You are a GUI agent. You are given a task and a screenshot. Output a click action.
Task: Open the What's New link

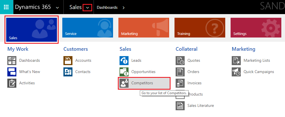(x=30, y=72)
